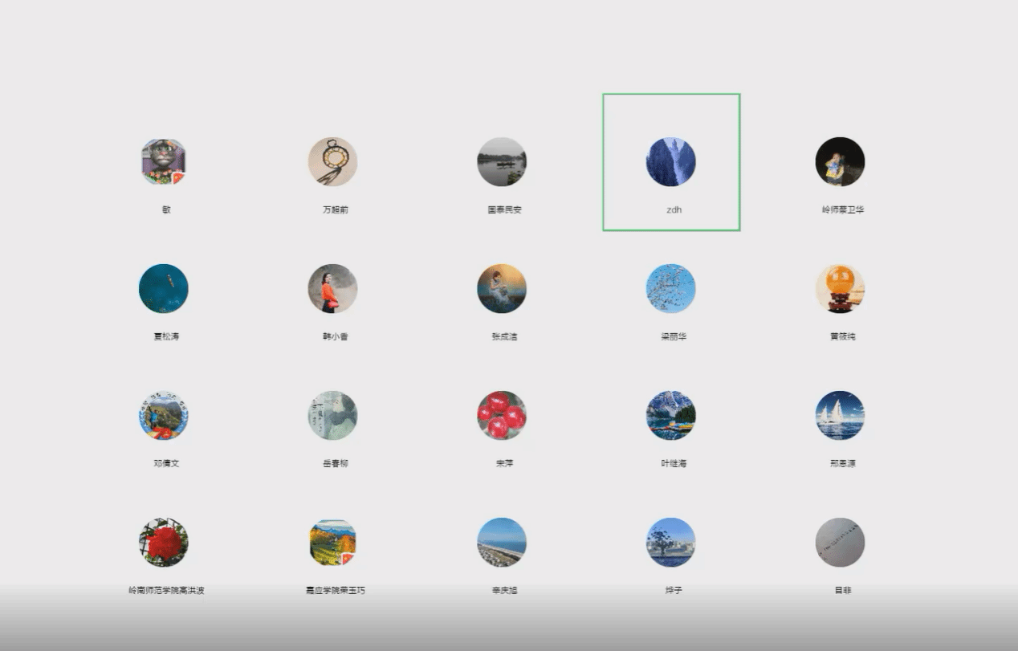The image size is (1018, 651).
Task: Select the tree and sky avatar above 烨子
Action: (671, 543)
